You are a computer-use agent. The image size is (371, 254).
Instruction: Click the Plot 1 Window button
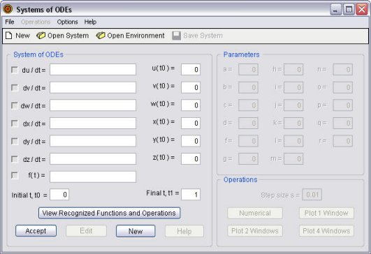click(x=326, y=213)
